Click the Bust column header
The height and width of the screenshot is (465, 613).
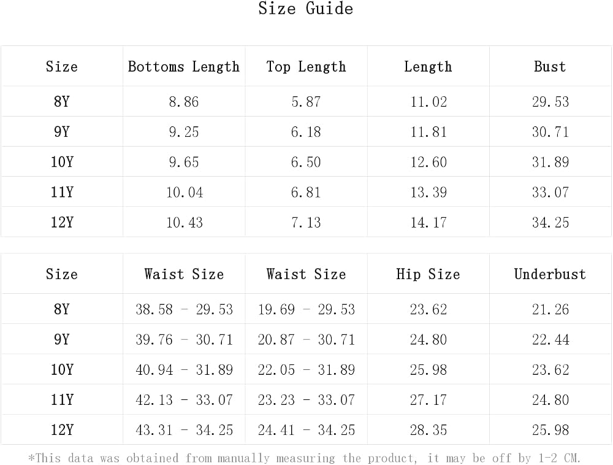(550, 66)
